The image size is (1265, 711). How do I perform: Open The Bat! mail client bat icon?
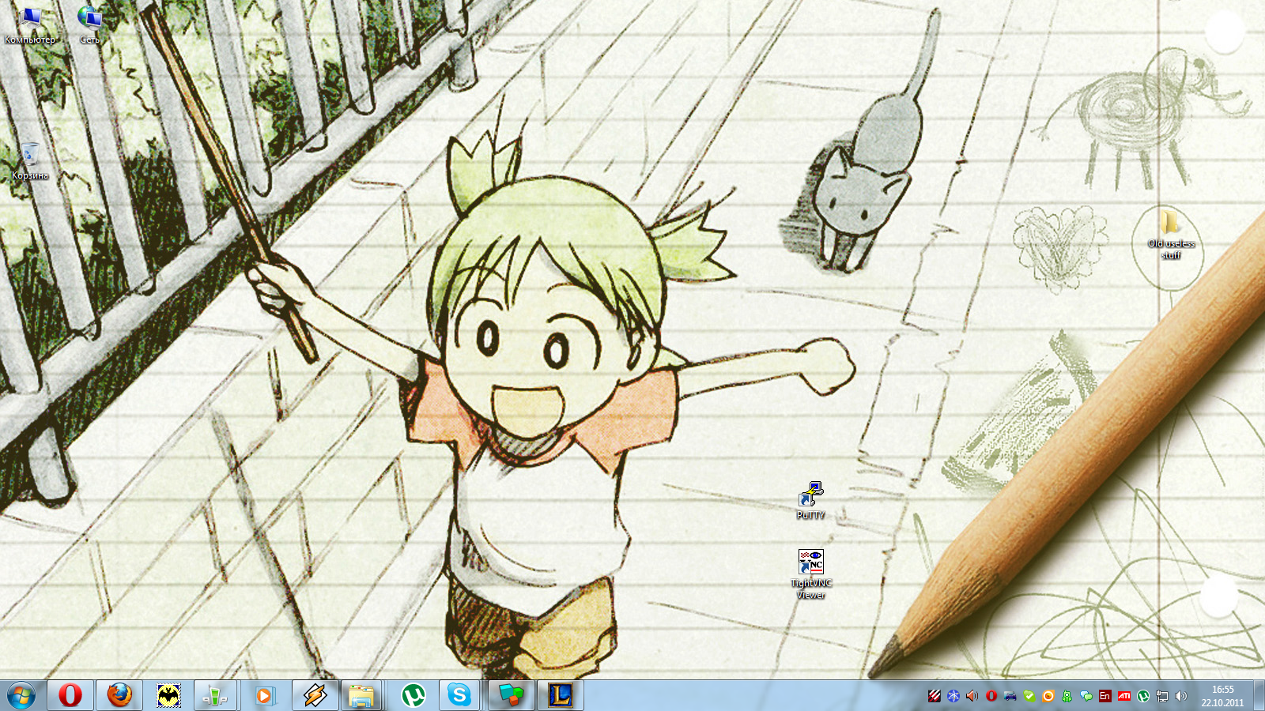click(x=168, y=695)
